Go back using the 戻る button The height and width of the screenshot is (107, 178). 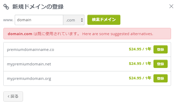[13, 96]
